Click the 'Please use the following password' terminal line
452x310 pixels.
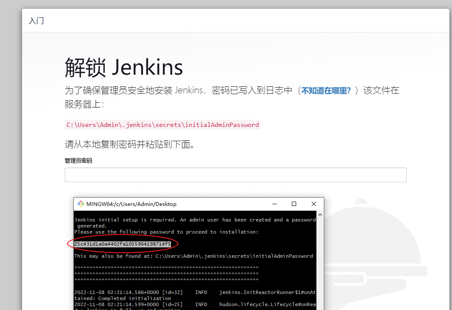point(166,232)
